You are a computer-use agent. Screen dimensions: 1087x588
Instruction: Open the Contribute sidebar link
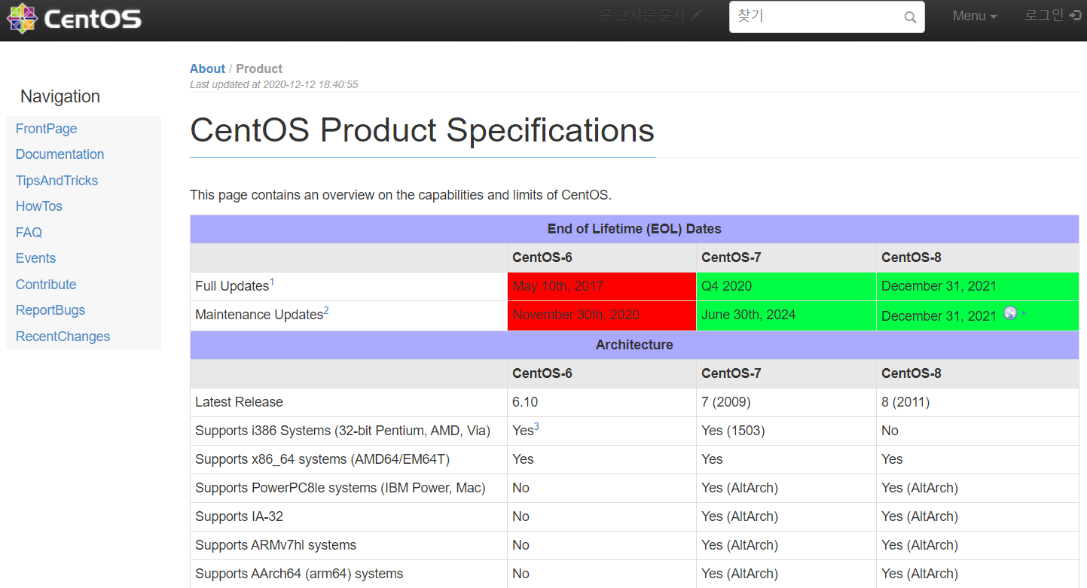[46, 285]
